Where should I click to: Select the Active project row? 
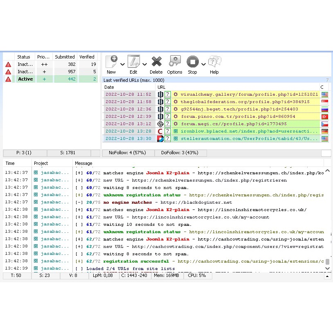click(25, 79)
